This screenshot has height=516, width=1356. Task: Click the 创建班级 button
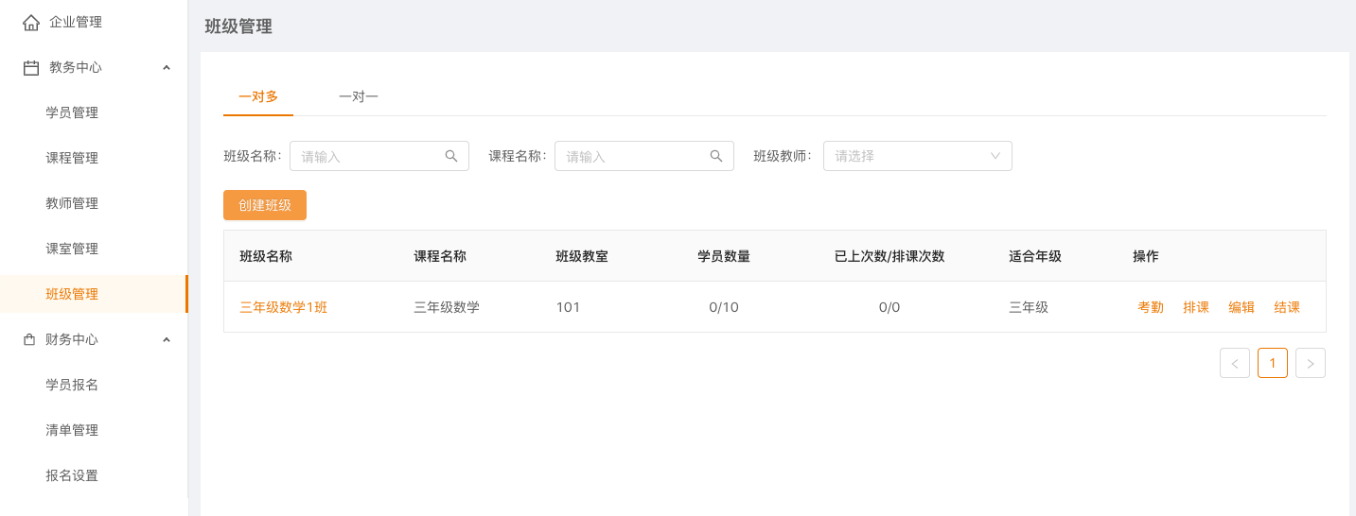[x=265, y=205]
